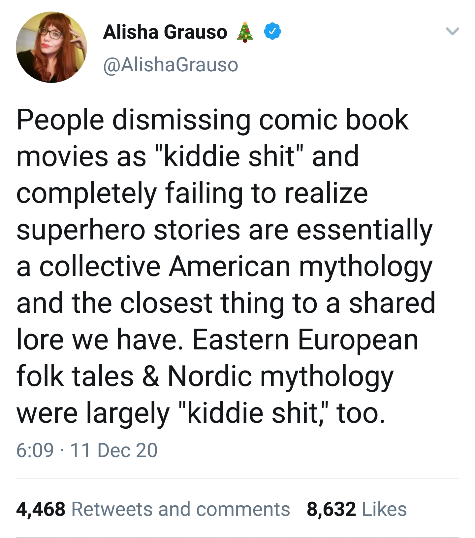The height and width of the screenshot is (538, 475).
Task: Click the tweet body text
Action: [226, 266]
